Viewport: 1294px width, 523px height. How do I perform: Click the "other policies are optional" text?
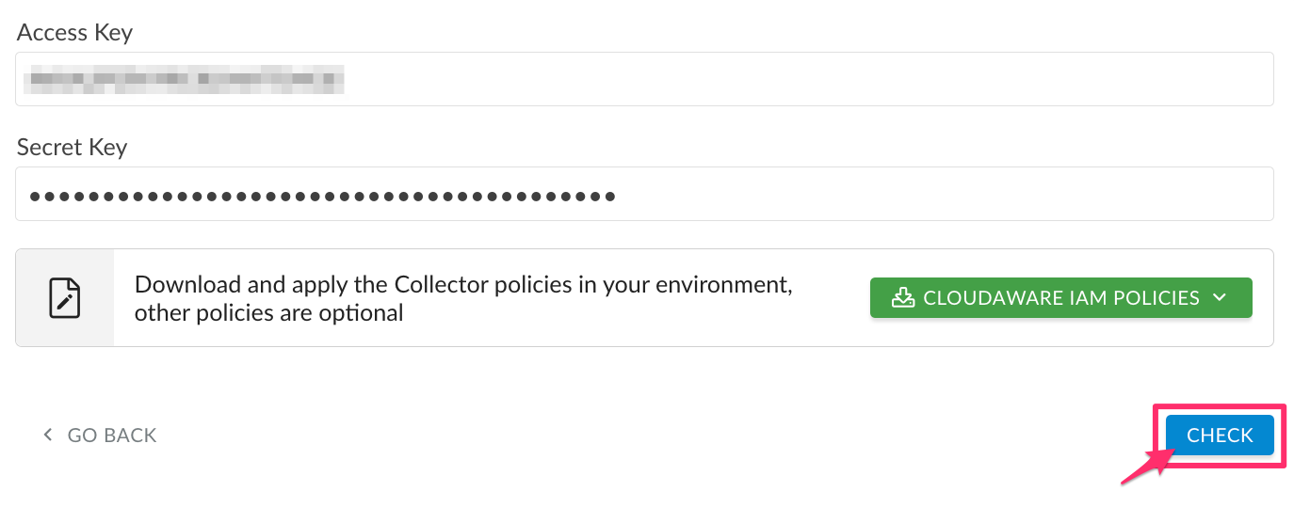(269, 312)
